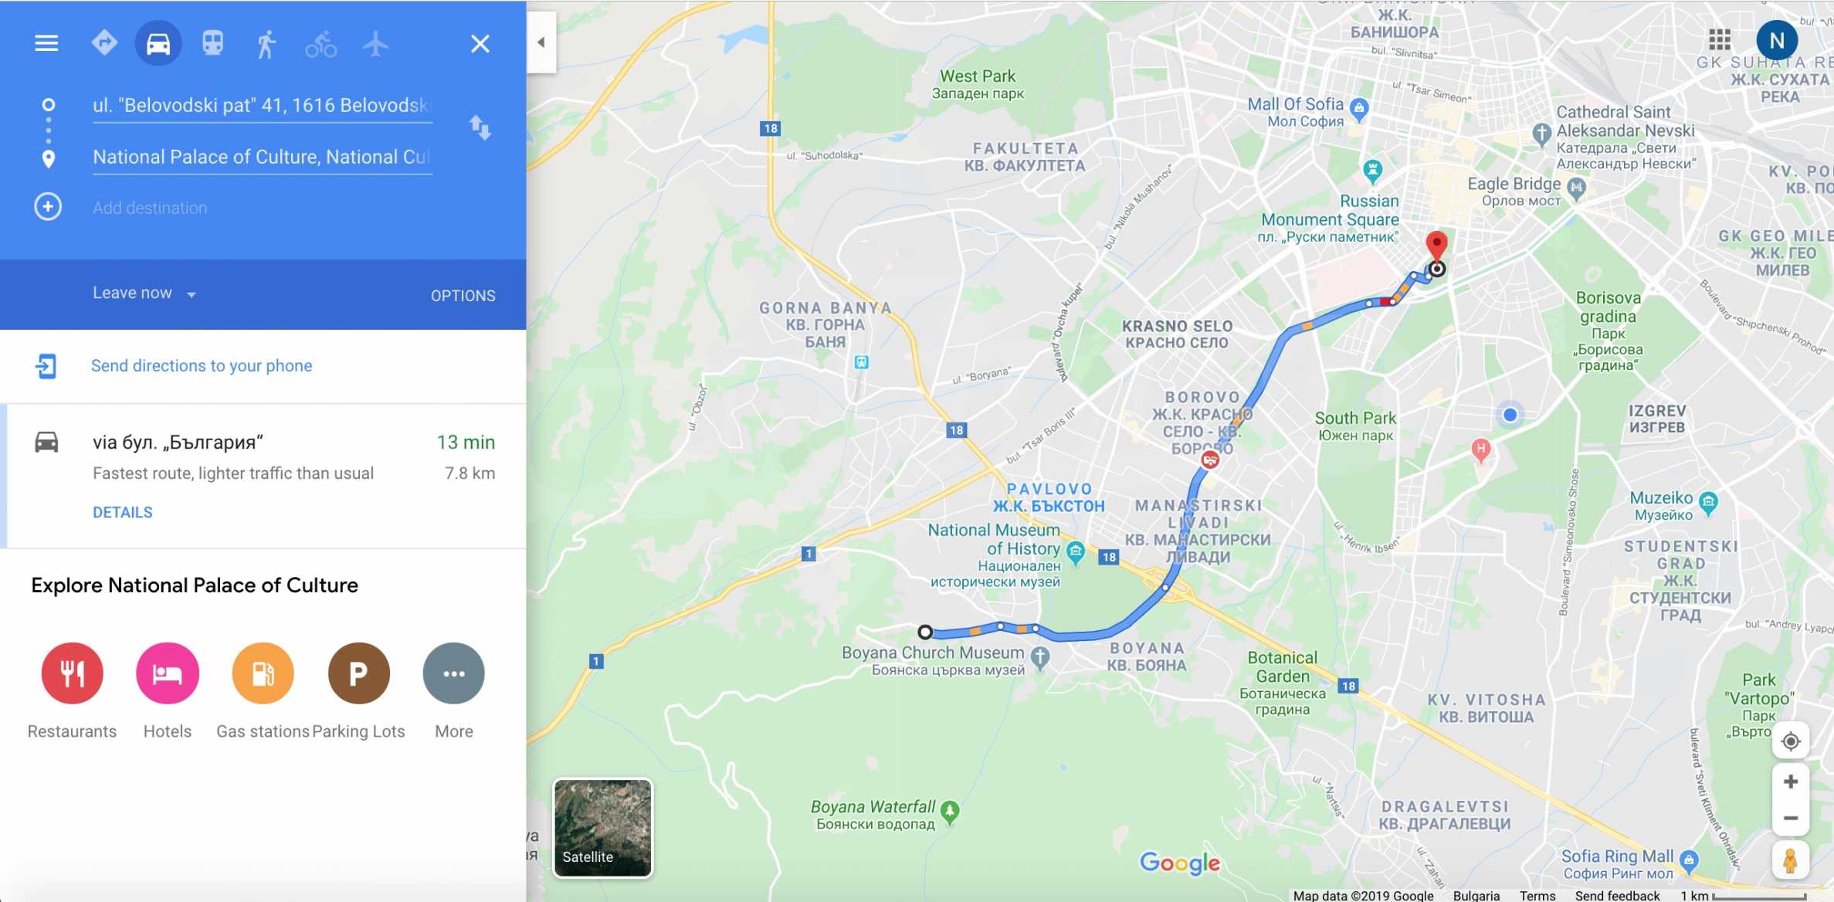The image size is (1834, 902).
Task: Open More explore categories
Action: point(454,673)
